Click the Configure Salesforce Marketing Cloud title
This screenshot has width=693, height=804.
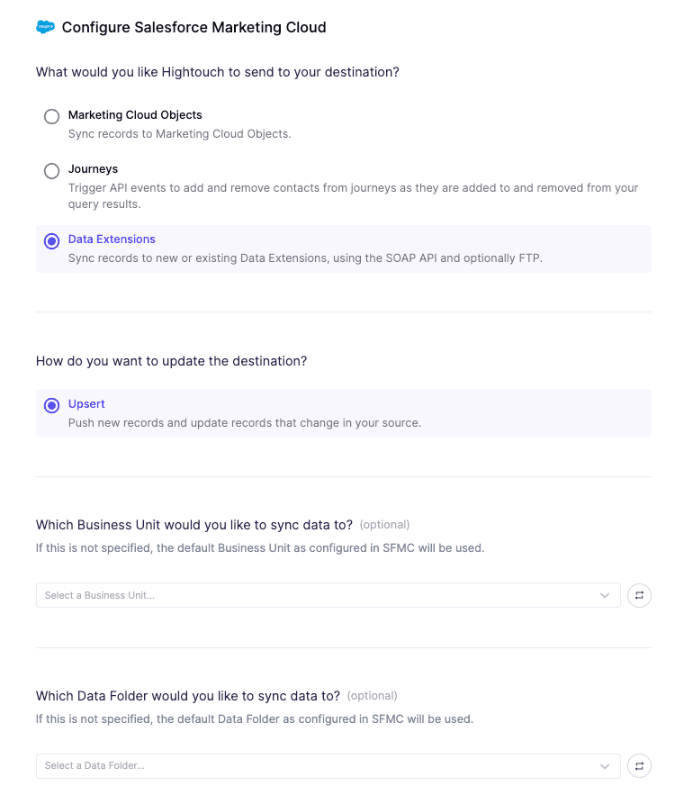click(x=193, y=27)
